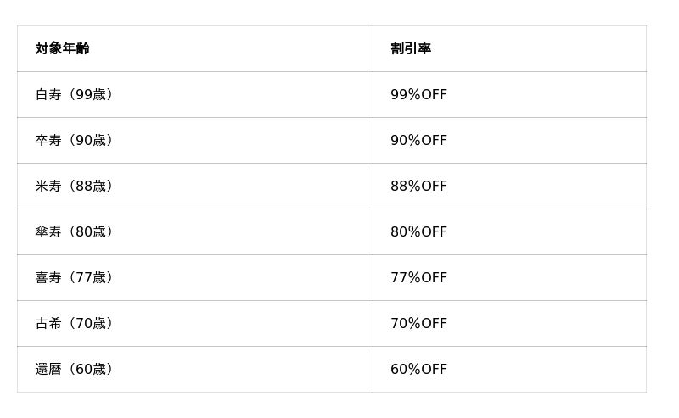The height and width of the screenshot is (418, 679).
Task: Click the 88%OFF discount cell
Action: pyautogui.click(x=418, y=186)
